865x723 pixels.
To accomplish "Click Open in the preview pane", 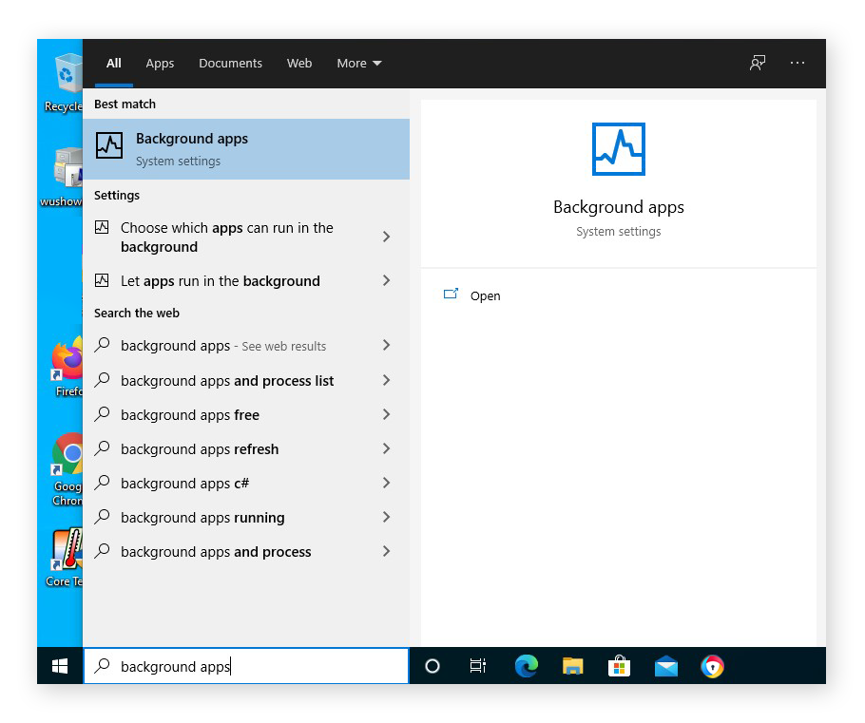I will click(x=485, y=296).
